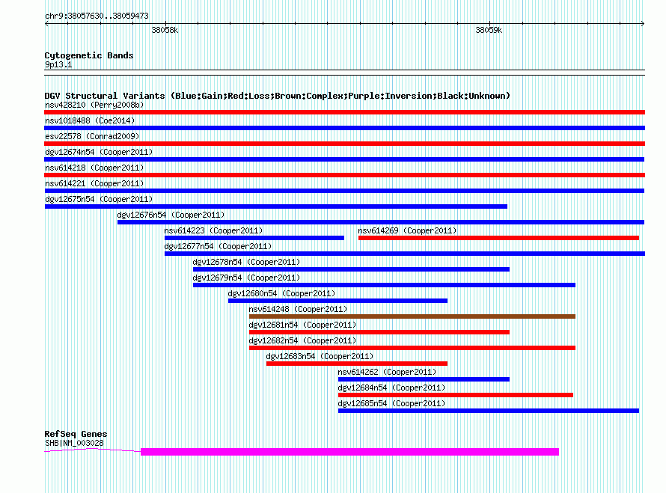The height and width of the screenshot is (493, 666).
Task: Select the dgv12683n54 (Cooper2011) label
Action: [320, 356]
